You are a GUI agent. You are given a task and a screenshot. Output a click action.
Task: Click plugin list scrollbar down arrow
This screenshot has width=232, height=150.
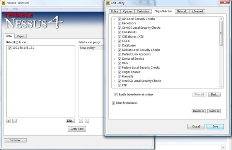pos(221,86)
